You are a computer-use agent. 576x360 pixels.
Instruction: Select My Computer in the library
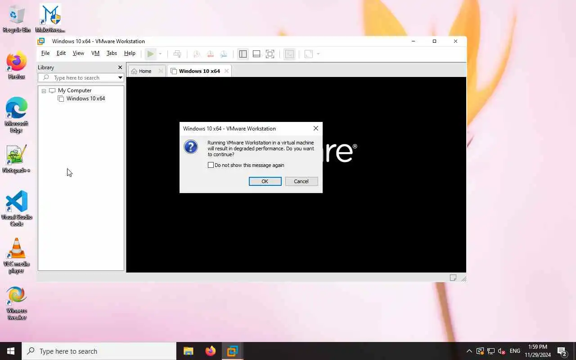(75, 90)
